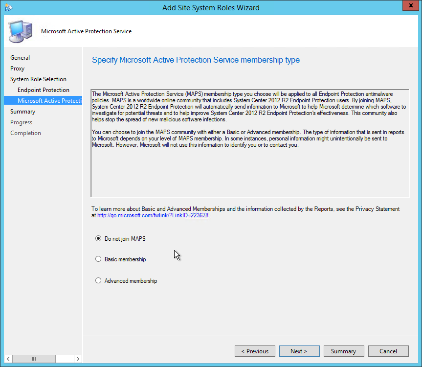Choose Basic membership radio button

tap(98, 259)
